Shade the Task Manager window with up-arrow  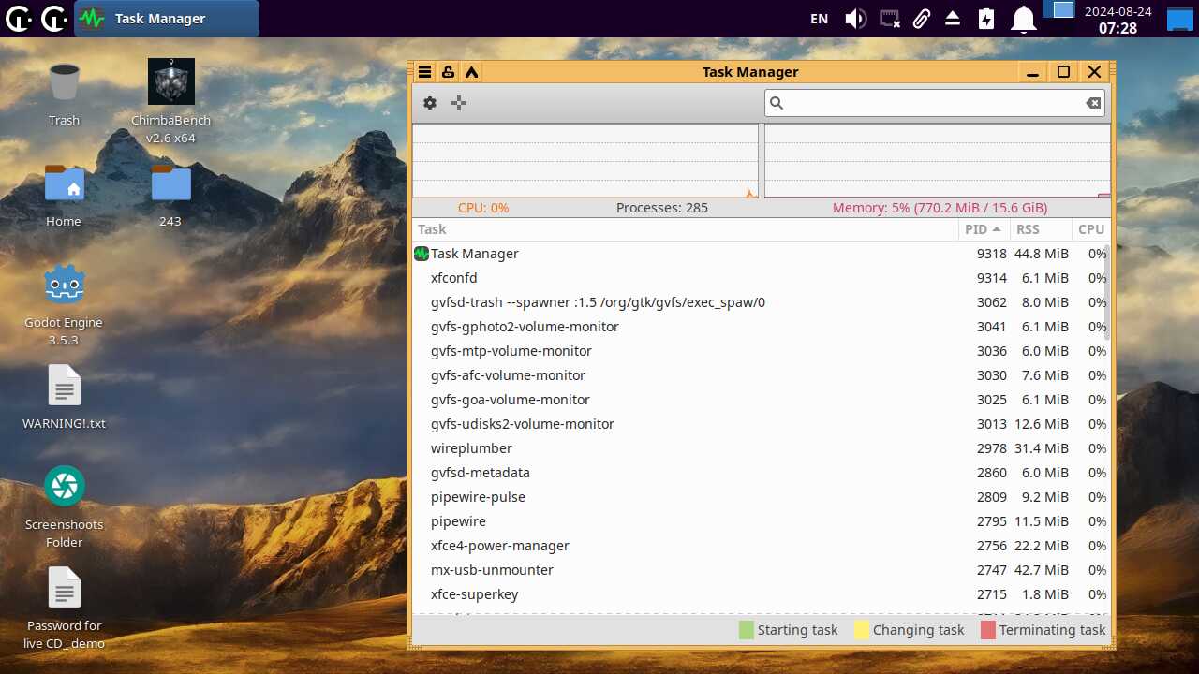(x=471, y=72)
